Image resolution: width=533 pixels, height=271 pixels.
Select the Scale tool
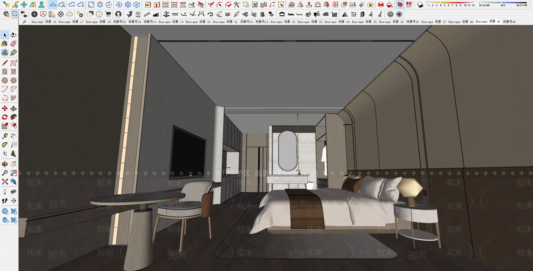pos(5,126)
